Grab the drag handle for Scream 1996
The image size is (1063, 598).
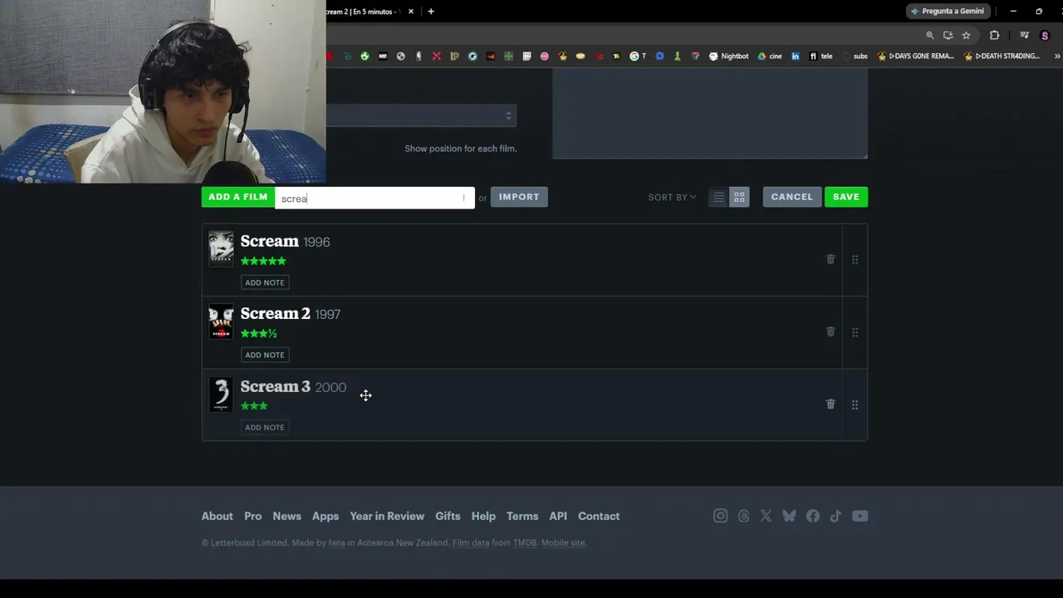(855, 260)
